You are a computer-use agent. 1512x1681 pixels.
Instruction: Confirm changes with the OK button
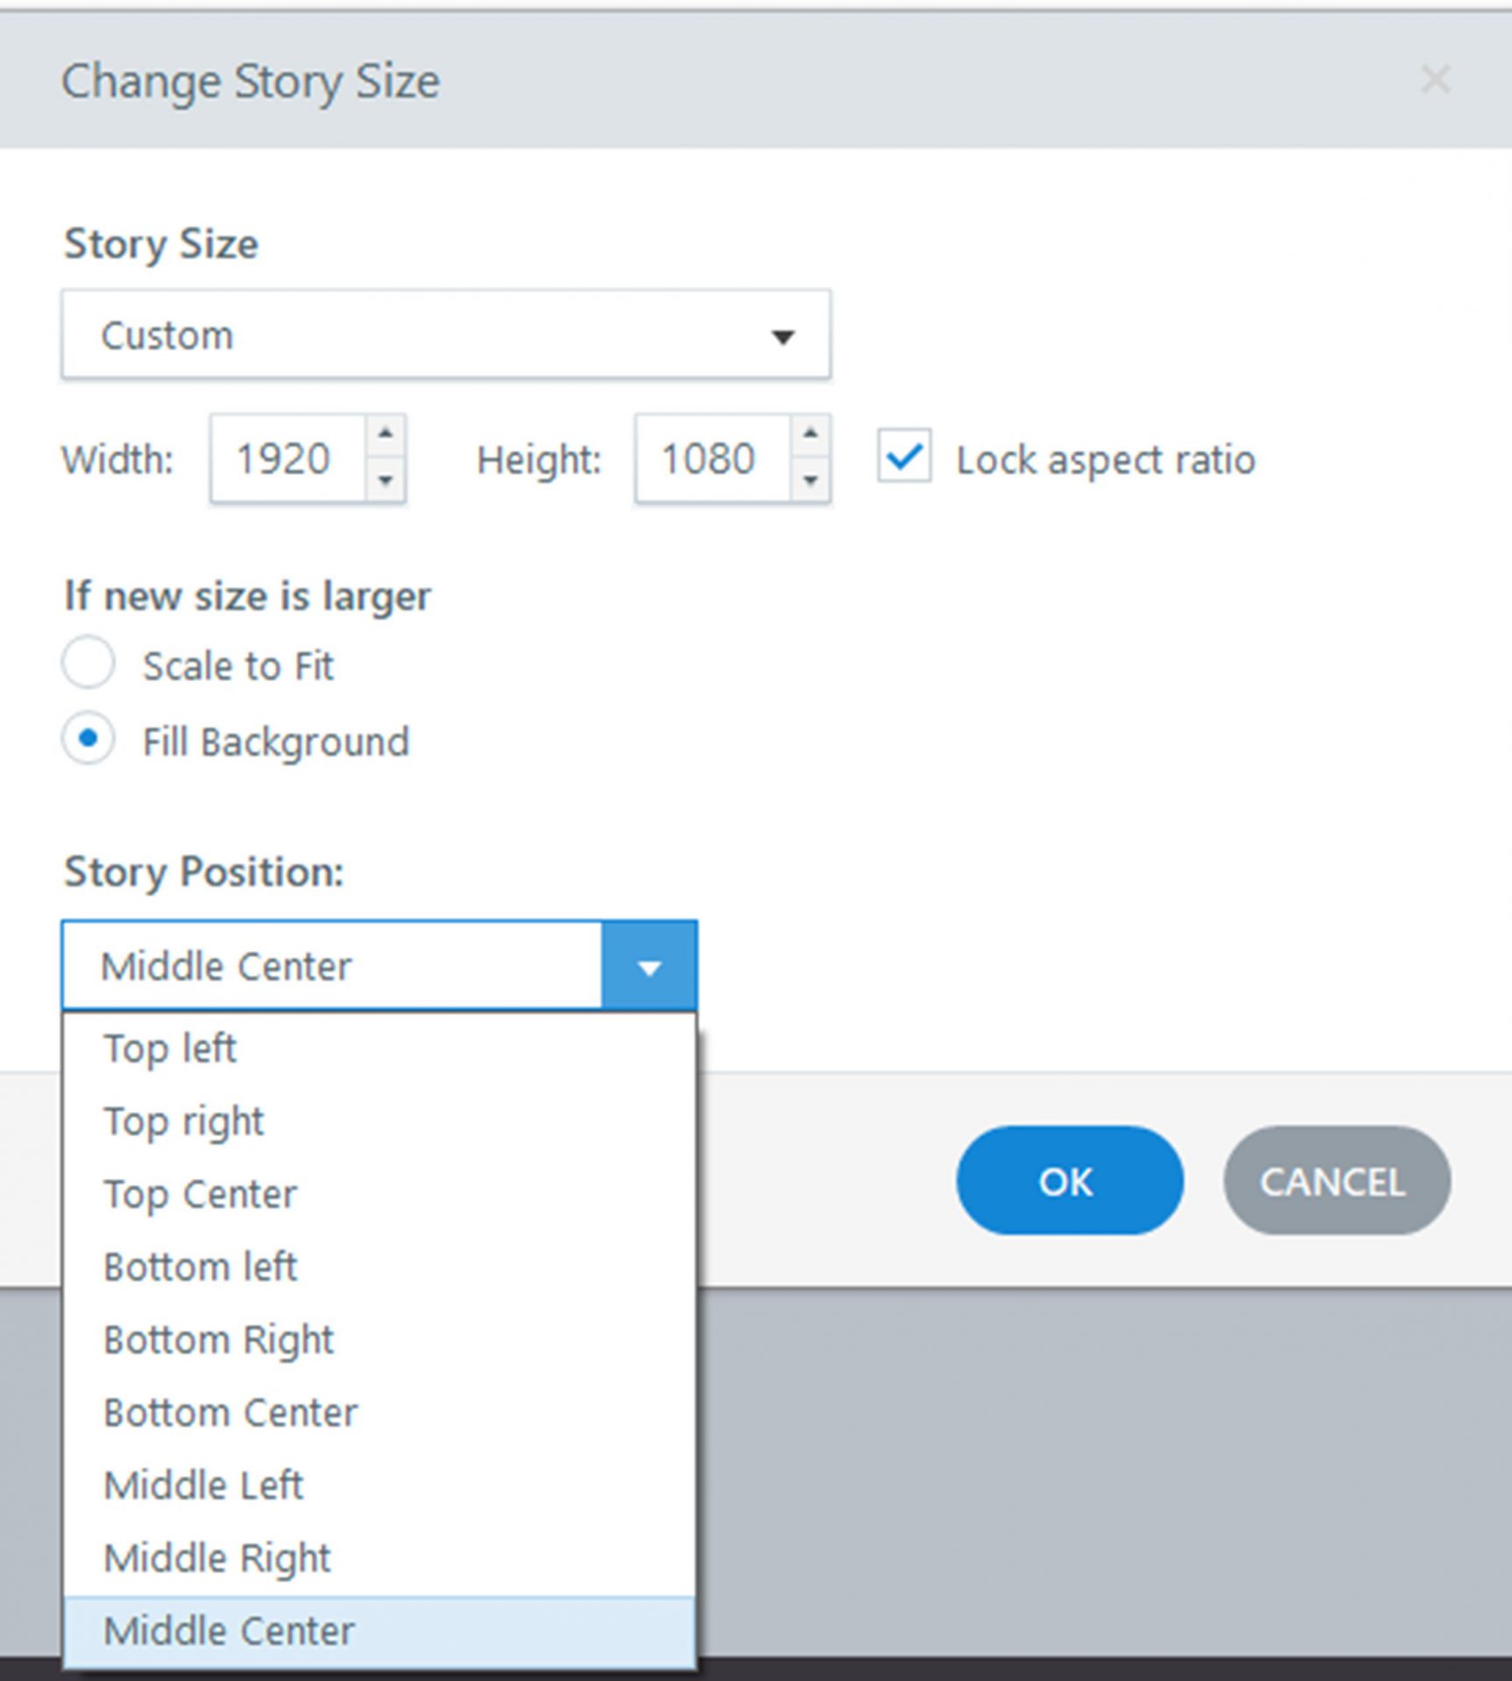(1070, 1181)
